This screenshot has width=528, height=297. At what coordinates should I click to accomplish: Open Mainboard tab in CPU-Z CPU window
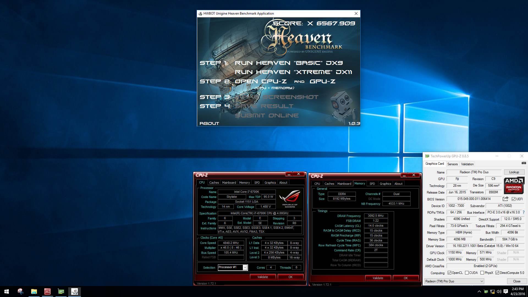click(x=229, y=183)
